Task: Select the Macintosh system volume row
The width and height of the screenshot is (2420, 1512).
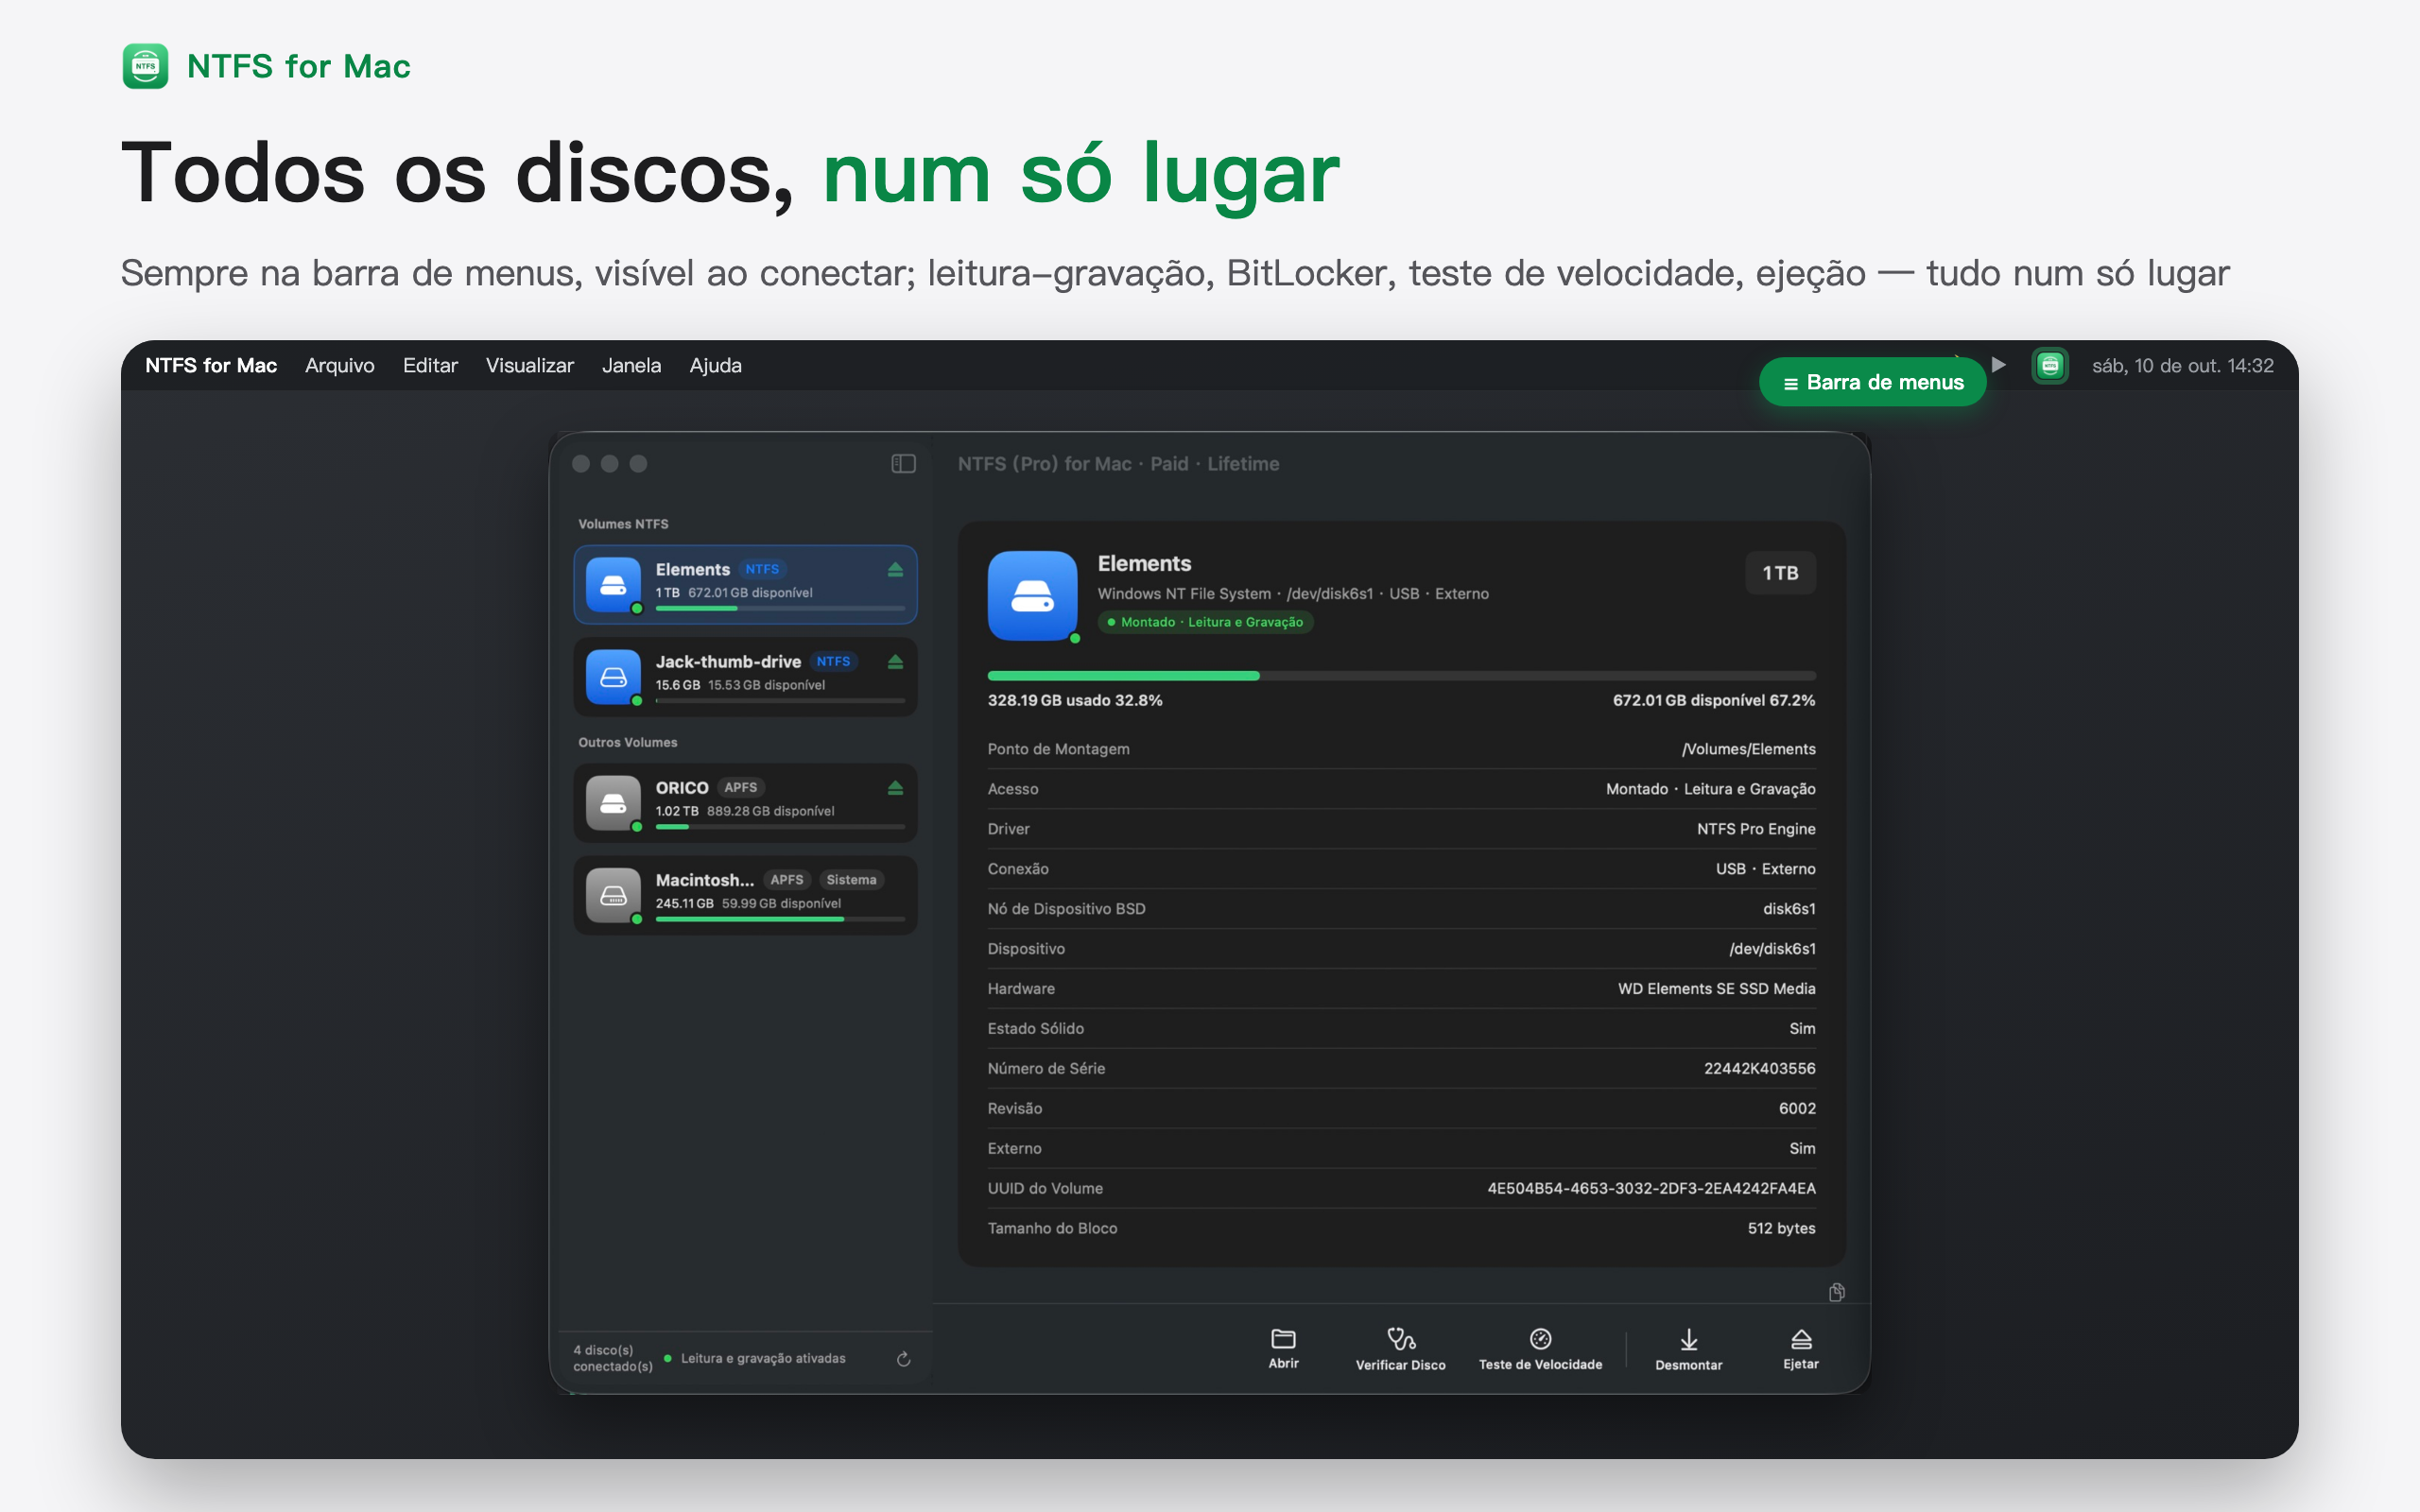Action: pos(745,895)
